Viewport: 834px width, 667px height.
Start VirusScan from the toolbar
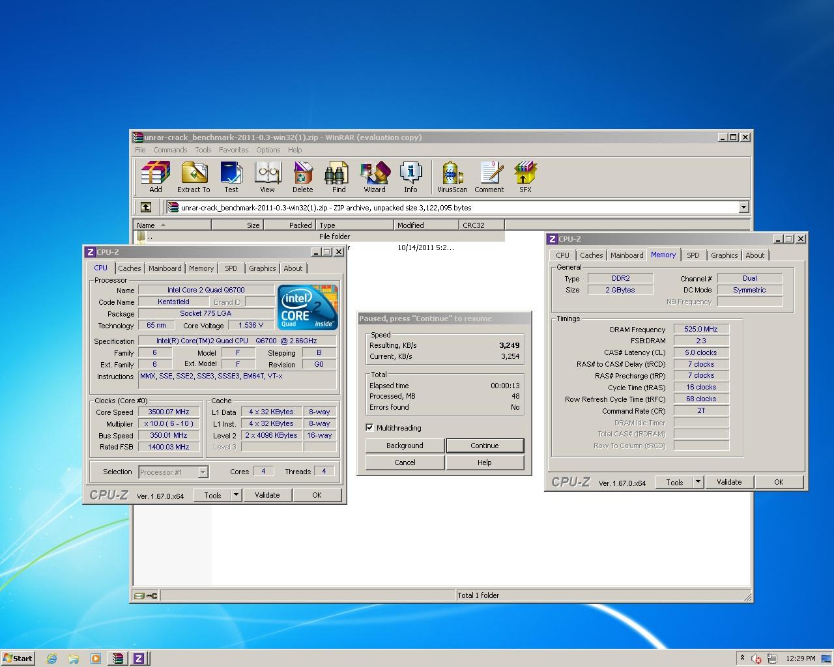[x=452, y=177]
